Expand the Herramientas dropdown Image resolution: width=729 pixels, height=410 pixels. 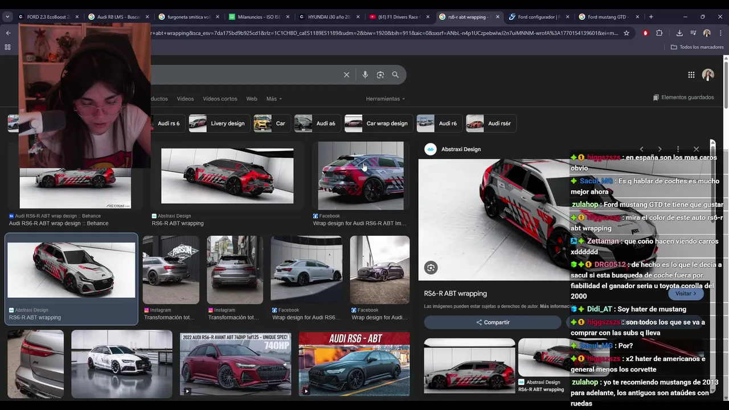(x=386, y=99)
